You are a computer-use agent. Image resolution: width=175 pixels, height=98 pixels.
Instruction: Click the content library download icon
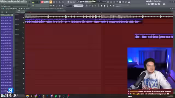point(129,2)
